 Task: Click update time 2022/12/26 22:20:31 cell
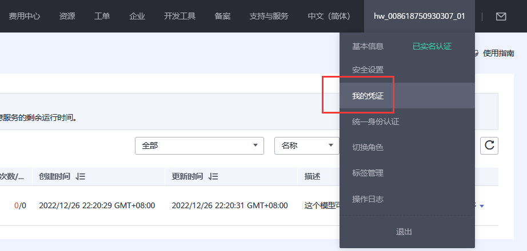pyautogui.click(x=230, y=205)
